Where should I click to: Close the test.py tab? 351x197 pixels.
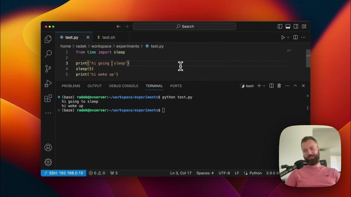coord(88,37)
